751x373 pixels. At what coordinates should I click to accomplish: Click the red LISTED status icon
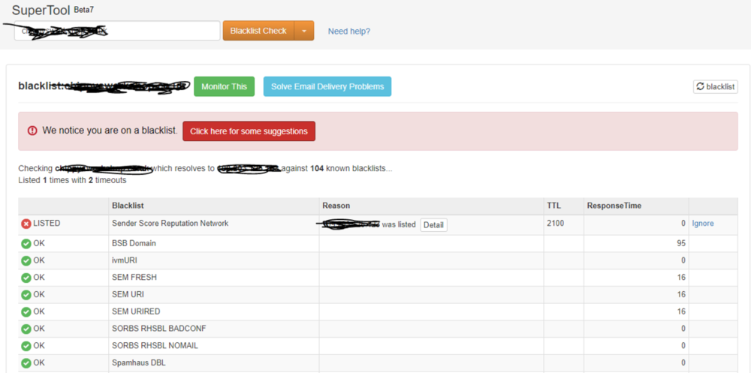[26, 224]
